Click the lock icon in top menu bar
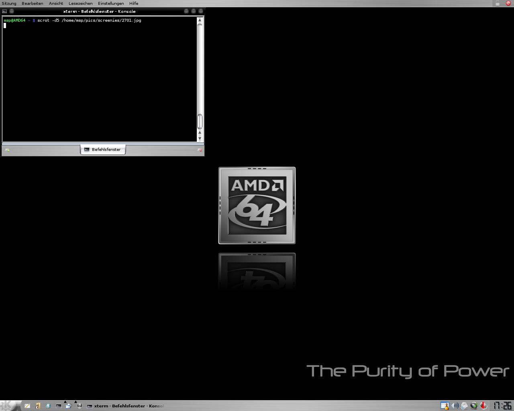 point(498,3)
